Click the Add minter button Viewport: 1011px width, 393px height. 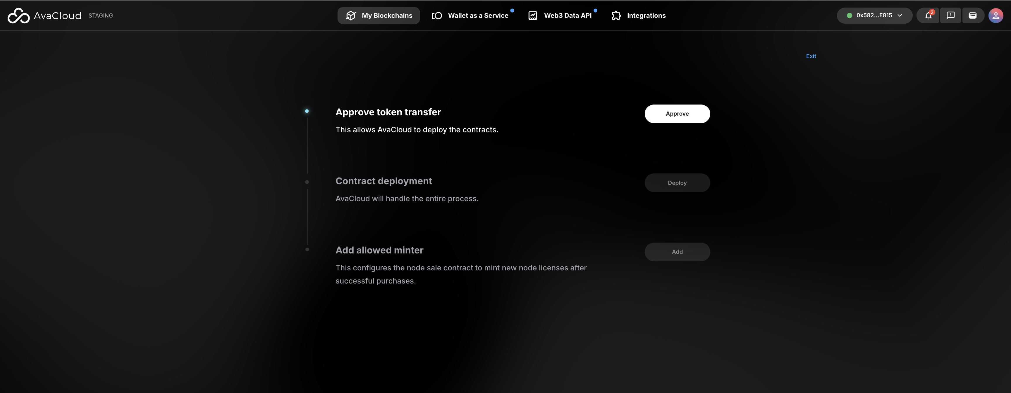[x=677, y=252]
